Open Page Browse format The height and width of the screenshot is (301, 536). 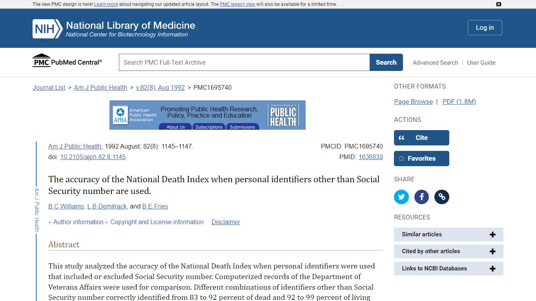point(413,102)
